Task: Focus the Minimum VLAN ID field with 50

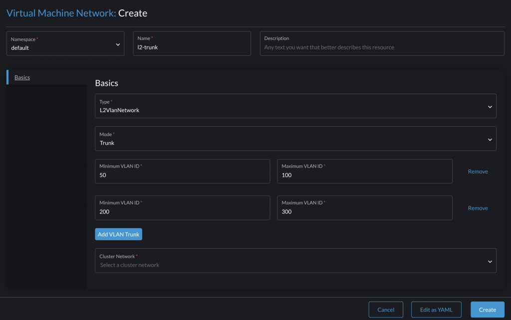Action: 182,175
